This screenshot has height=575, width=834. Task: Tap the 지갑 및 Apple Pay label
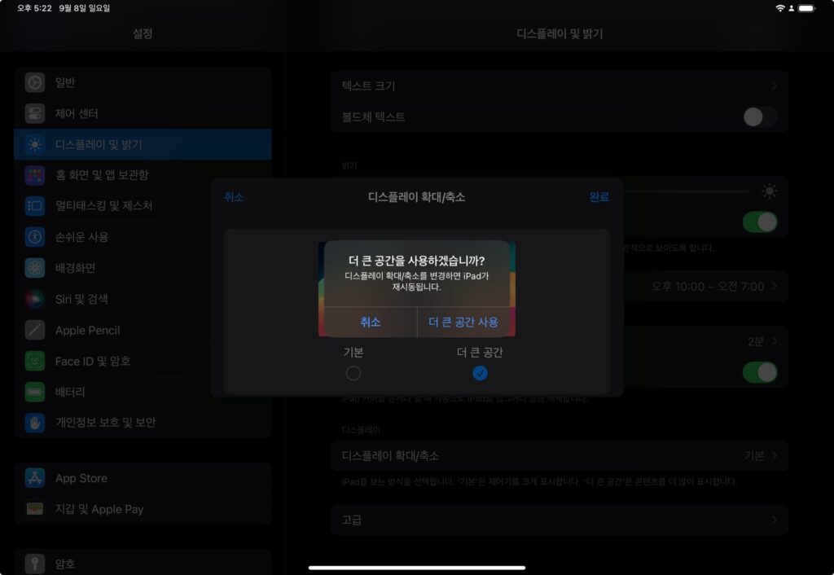point(99,509)
